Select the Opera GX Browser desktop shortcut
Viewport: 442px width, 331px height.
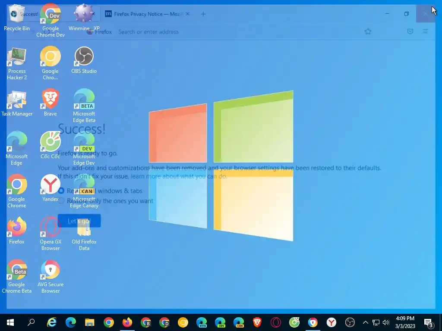coord(51,234)
